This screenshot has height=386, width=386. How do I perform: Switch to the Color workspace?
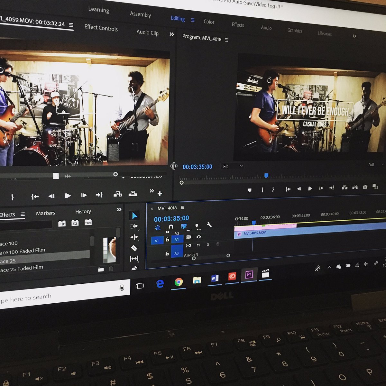(x=209, y=22)
